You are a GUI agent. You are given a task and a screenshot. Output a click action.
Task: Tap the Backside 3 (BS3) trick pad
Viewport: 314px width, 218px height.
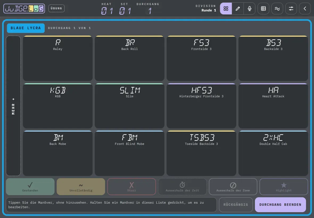click(273, 58)
